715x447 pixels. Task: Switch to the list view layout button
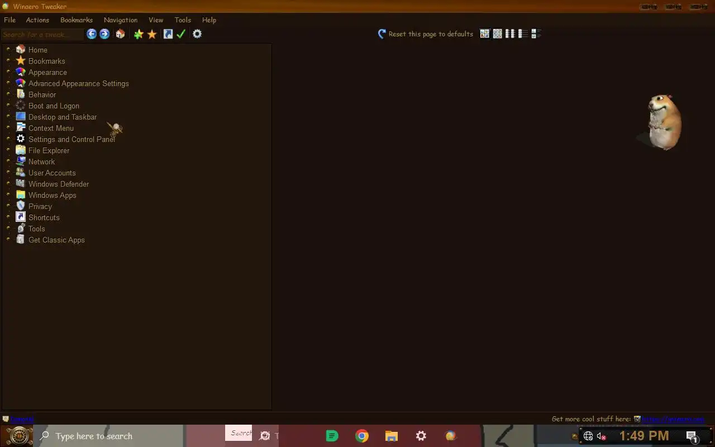click(x=510, y=34)
